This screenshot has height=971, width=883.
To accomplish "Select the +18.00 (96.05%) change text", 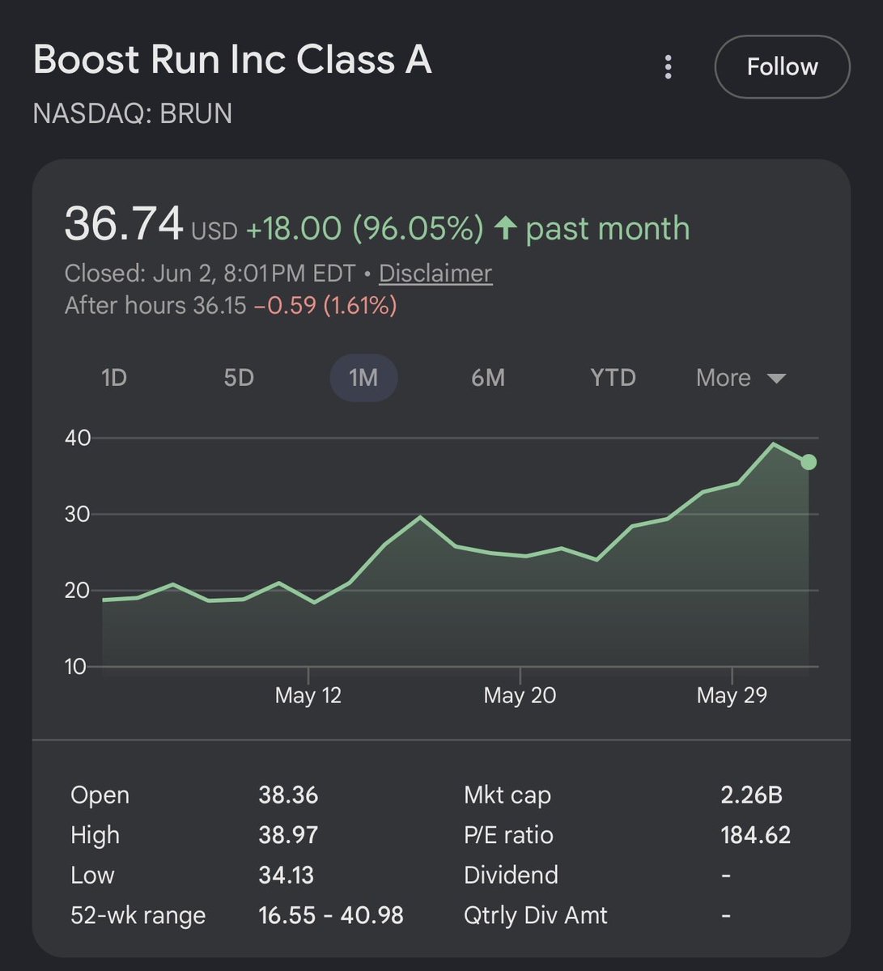I will [364, 228].
